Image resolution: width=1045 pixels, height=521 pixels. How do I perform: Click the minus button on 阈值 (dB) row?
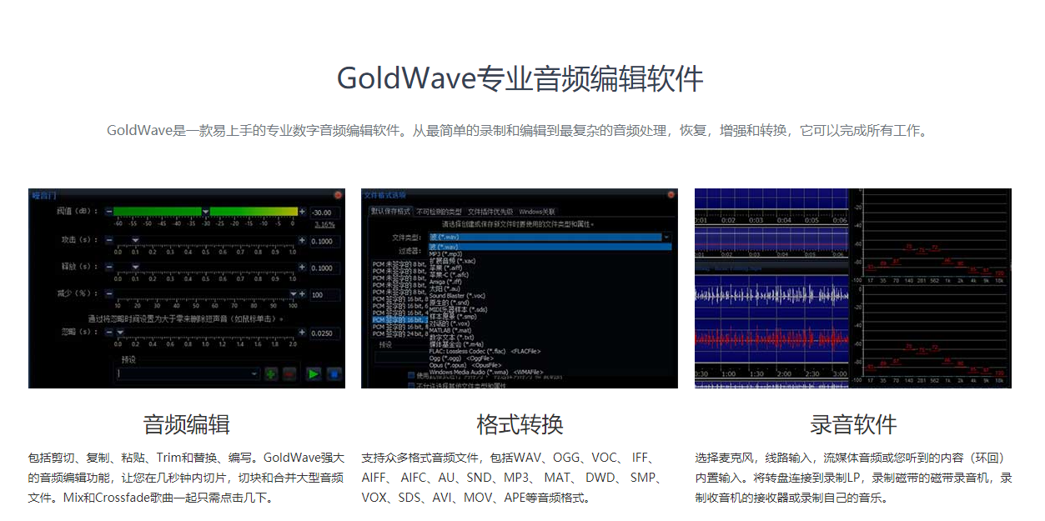[x=108, y=213]
